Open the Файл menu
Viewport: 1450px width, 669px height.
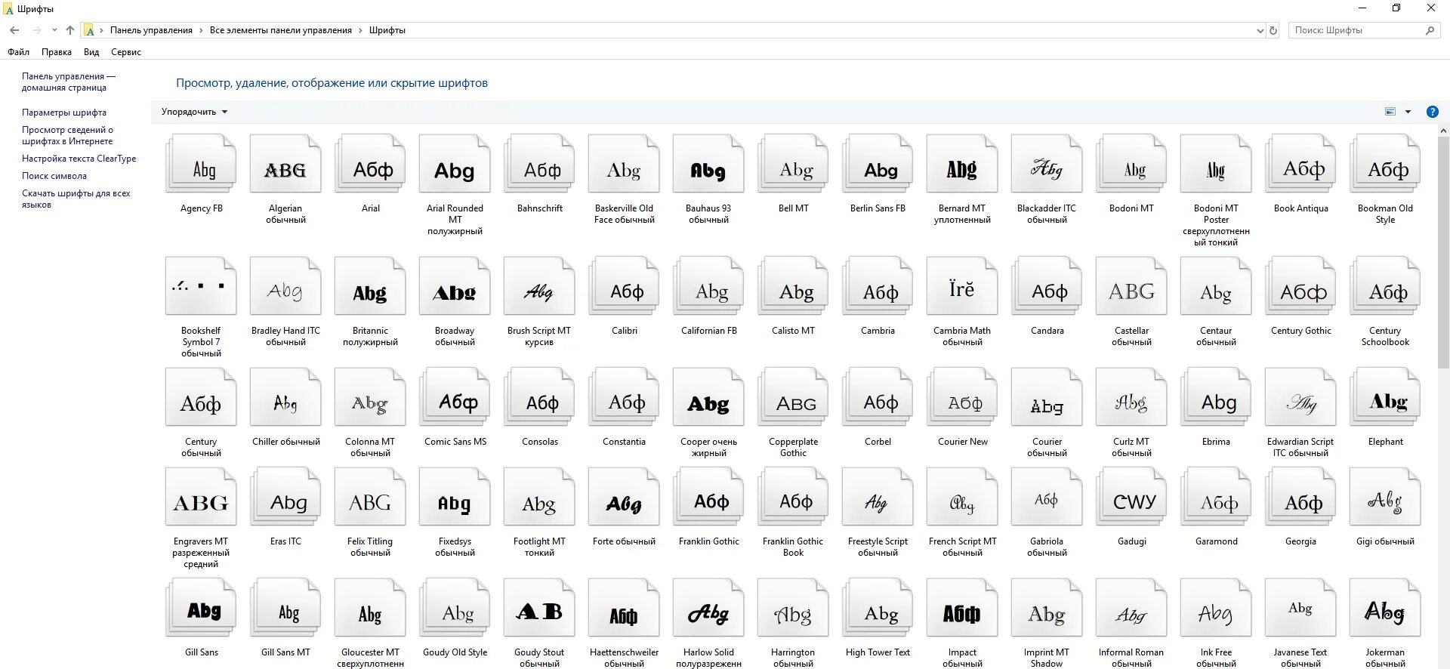pyautogui.click(x=19, y=52)
